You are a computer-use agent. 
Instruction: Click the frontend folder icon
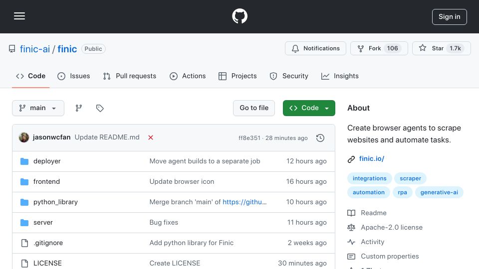pyautogui.click(x=24, y=182)
